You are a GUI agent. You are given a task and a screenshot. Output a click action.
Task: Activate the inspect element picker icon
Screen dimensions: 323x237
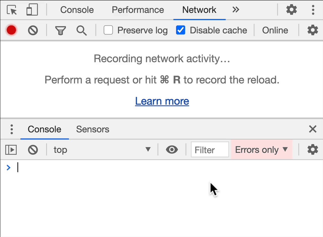(12, 10)
